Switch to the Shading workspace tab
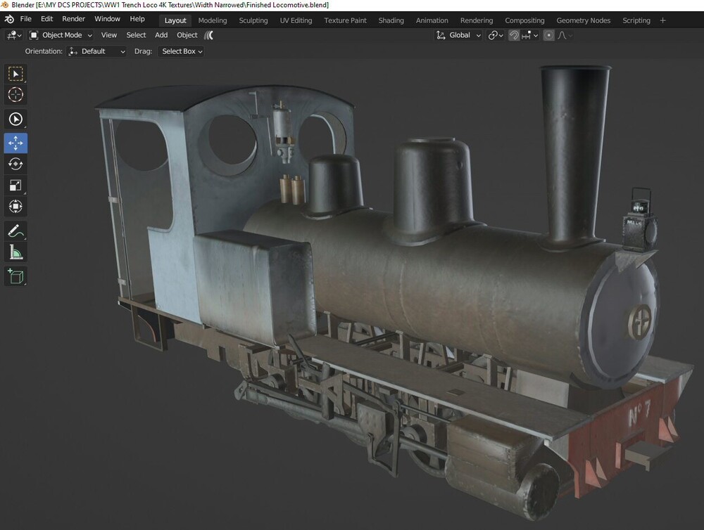The width and height of the screenshot is (704, 530). [391, 20]
